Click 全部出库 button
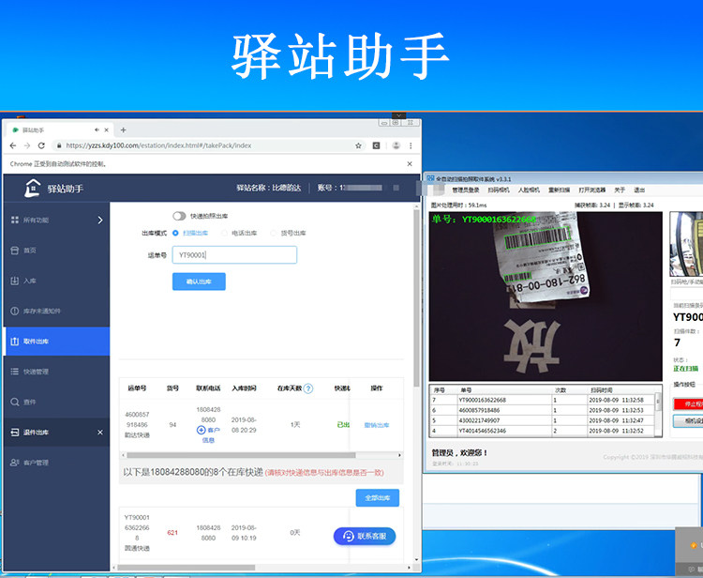The height and width of the screenshot is (578, 703). pyautogui.click(x=378, y=497)
